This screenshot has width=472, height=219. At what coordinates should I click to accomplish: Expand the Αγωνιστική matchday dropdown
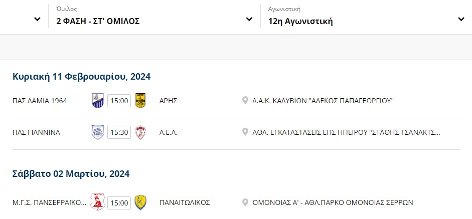(366, 17)
